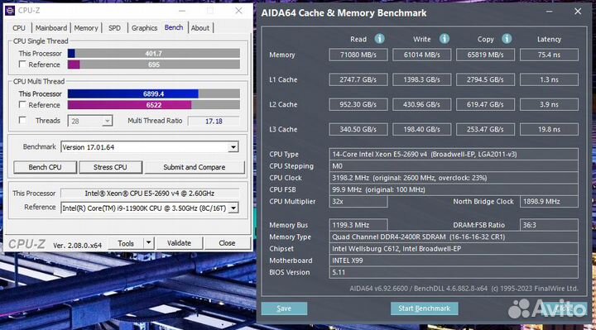Click the CPU Type field

point(454,154)
